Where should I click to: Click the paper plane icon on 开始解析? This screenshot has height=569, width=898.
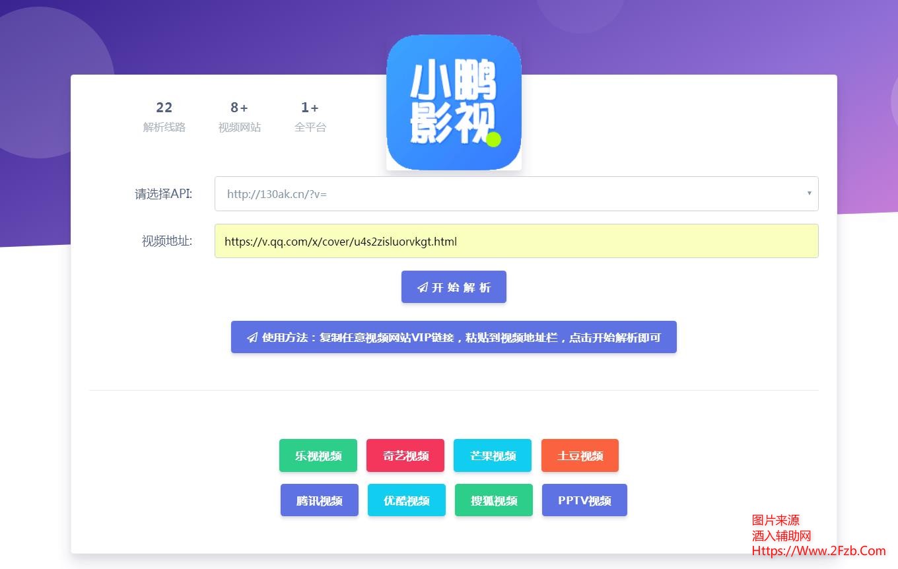point(423,288)
